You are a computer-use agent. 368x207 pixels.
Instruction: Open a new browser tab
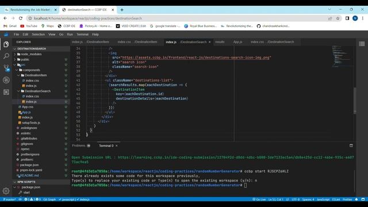122,10
